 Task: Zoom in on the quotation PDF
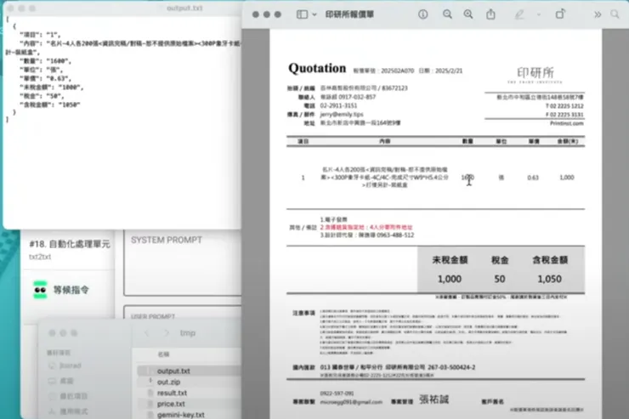[x=468, y=14]
